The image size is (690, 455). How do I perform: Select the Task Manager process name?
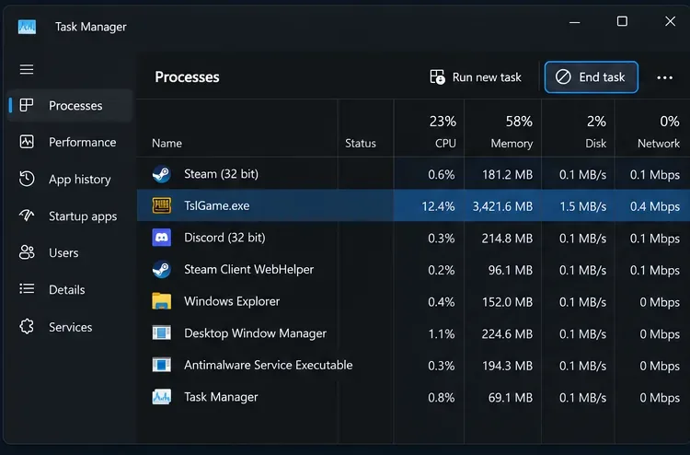pyautogui.click(x=221, y=397)
